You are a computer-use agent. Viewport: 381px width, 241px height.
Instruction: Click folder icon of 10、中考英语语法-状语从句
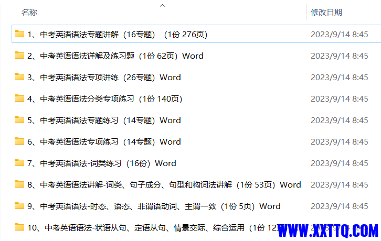click(x=19, y=227)
